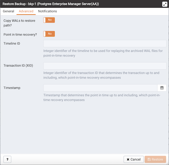This screenshot has width=169, height=165.
Task: Click the Restore button
Action: pos(155,159)
